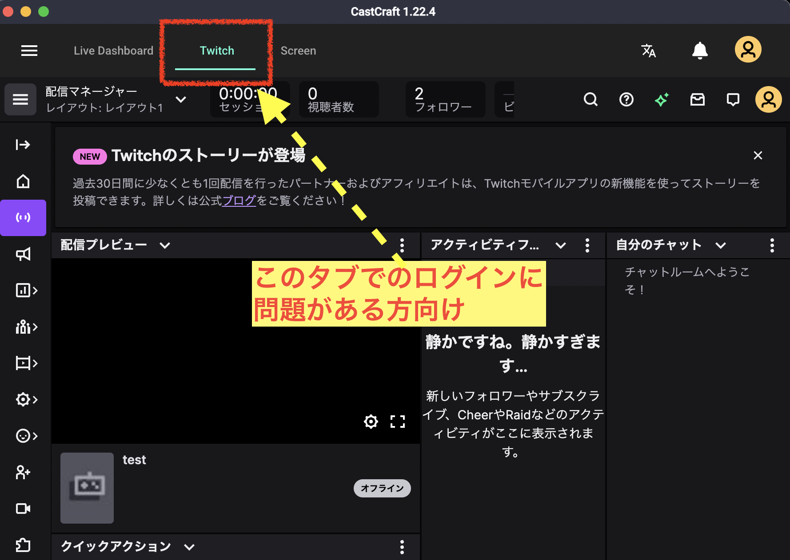Expand the content video sidebar section

tap(27, 363)
